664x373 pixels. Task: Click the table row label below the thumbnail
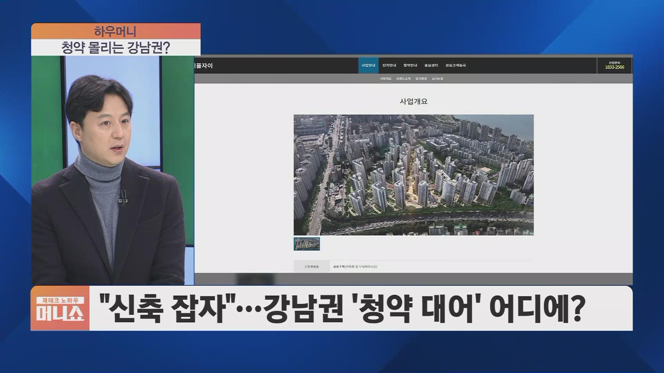(x=312, y=267)
